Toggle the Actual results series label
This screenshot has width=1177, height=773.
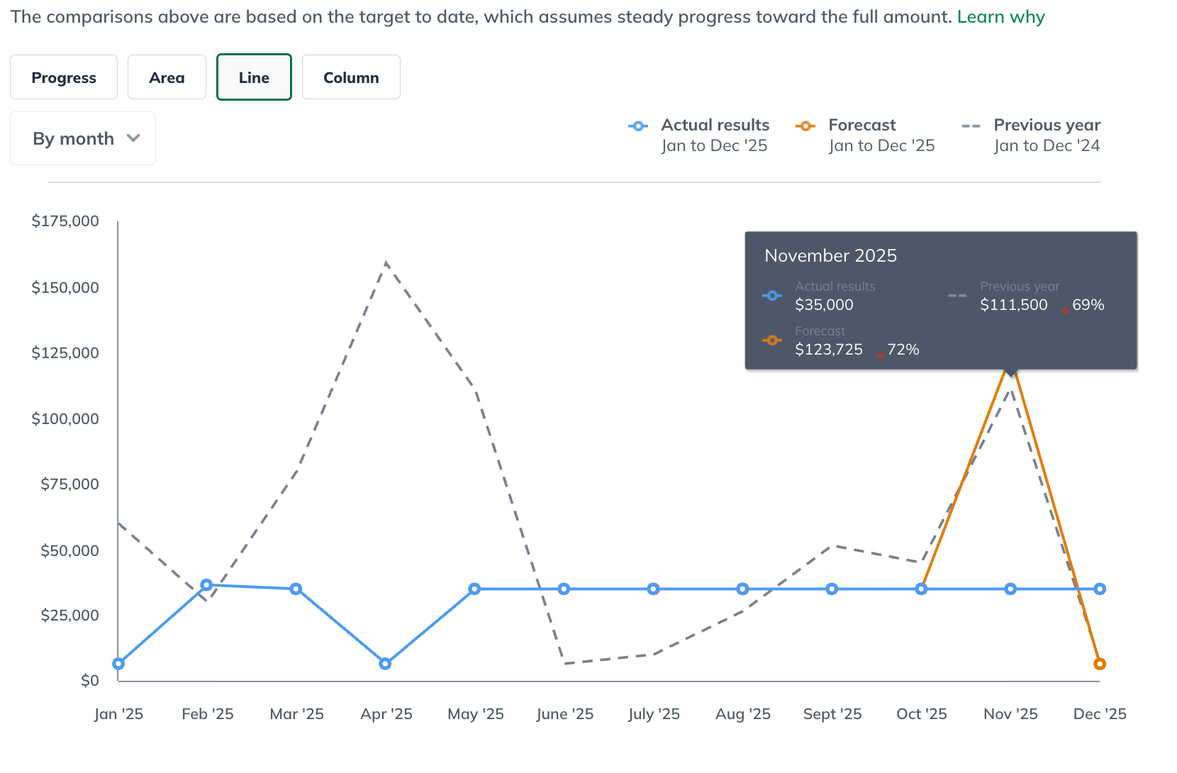[x=715, y=126]
